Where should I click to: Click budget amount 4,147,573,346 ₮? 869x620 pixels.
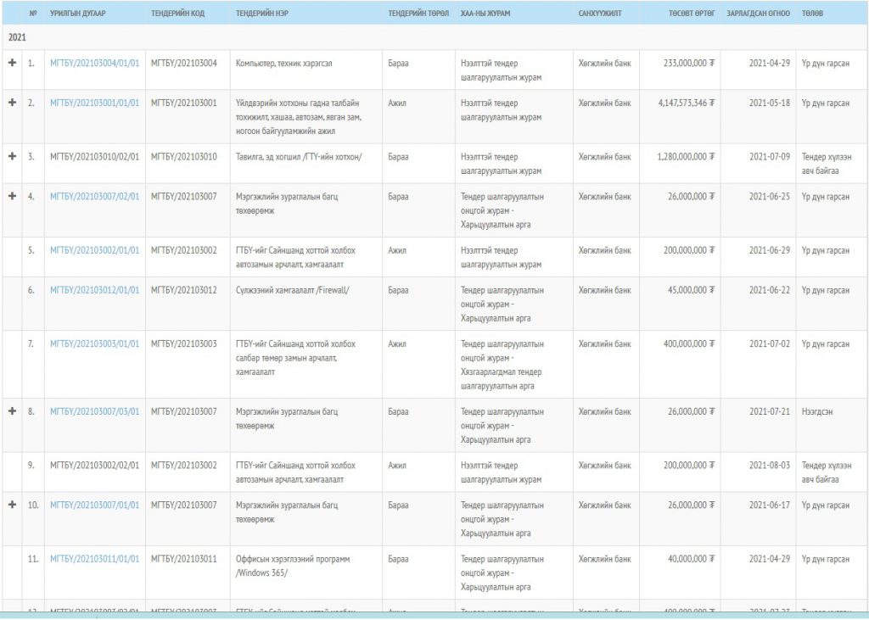pyautogui.click(x=687, y=103)
